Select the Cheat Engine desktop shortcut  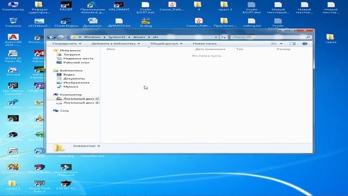[66, 22]
